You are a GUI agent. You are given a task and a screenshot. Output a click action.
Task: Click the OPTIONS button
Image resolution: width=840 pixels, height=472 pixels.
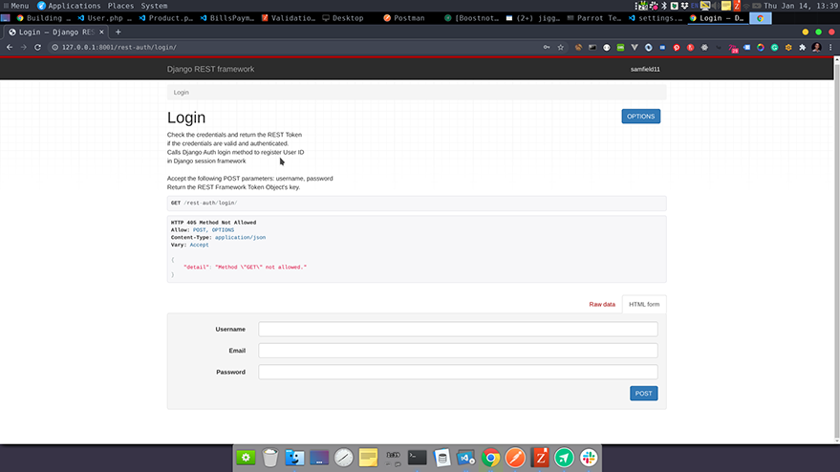[x=640, y=117]
